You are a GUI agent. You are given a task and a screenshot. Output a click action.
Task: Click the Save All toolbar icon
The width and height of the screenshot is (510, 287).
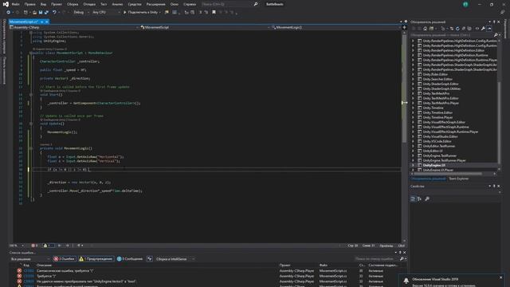pyautogui.click(x=46, y=13)
